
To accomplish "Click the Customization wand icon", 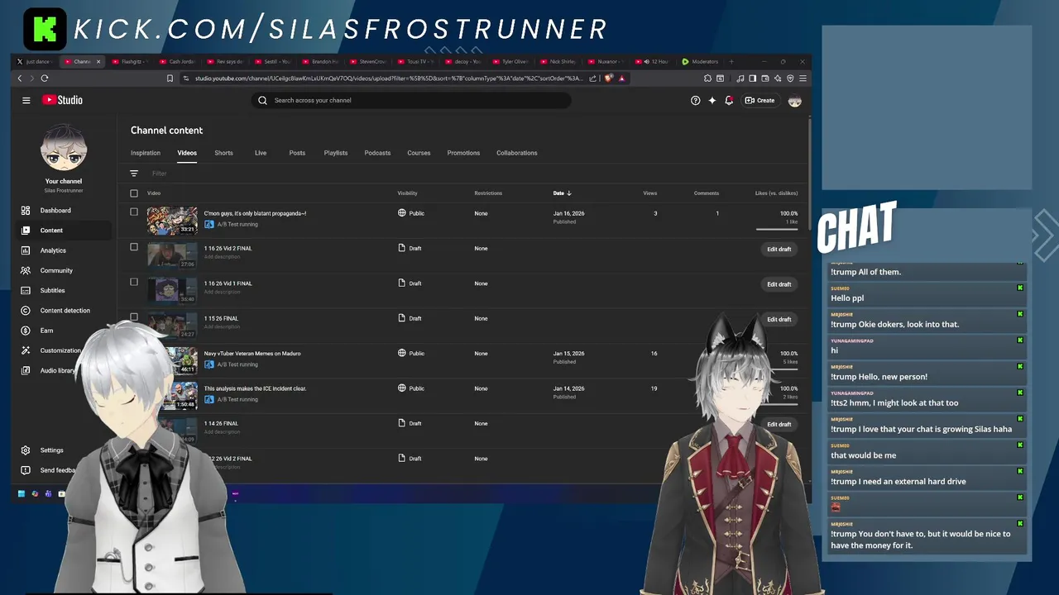I will click(26, 350).
